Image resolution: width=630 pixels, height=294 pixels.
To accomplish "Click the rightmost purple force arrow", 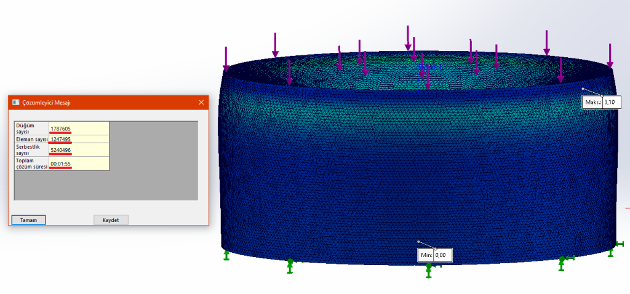I will 610,55.
